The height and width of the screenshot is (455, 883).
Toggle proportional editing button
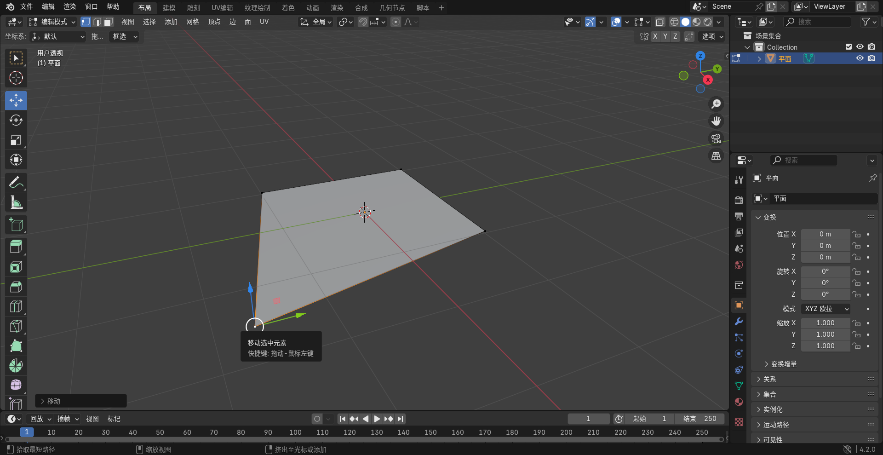[x=396, y=22]
